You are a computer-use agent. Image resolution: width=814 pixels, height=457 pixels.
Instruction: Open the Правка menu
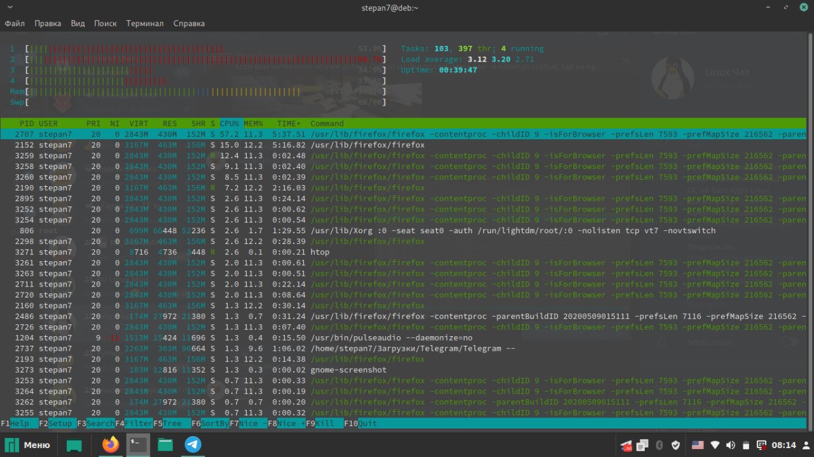coord(48,24)
